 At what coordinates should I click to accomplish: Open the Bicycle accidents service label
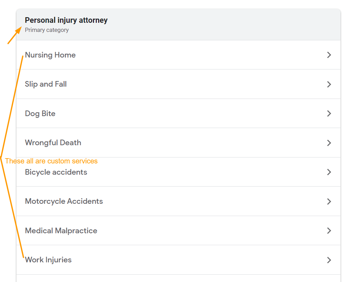point(56,172)
